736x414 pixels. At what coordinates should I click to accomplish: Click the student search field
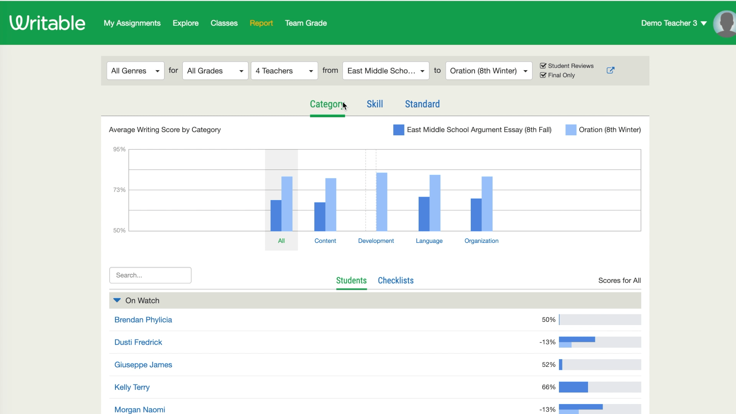(150, 275)
